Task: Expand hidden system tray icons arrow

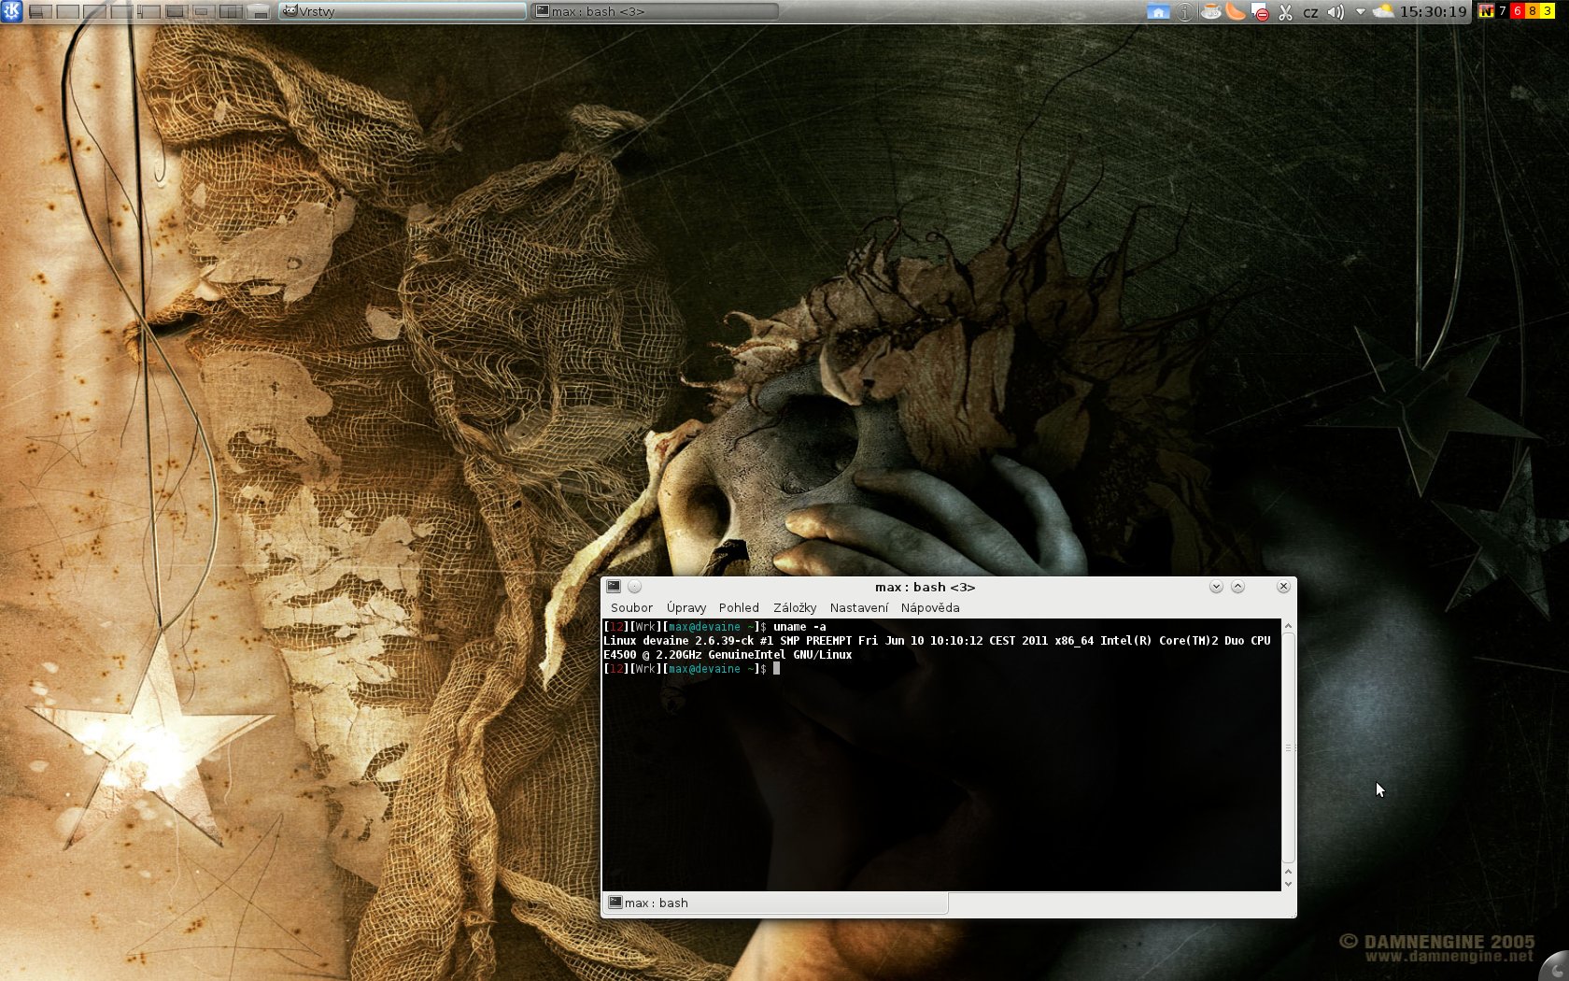Action: [x=1360, y=12]
